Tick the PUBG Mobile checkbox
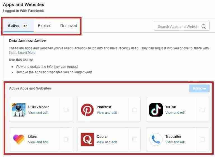215x157 pixels. (66, 110)
